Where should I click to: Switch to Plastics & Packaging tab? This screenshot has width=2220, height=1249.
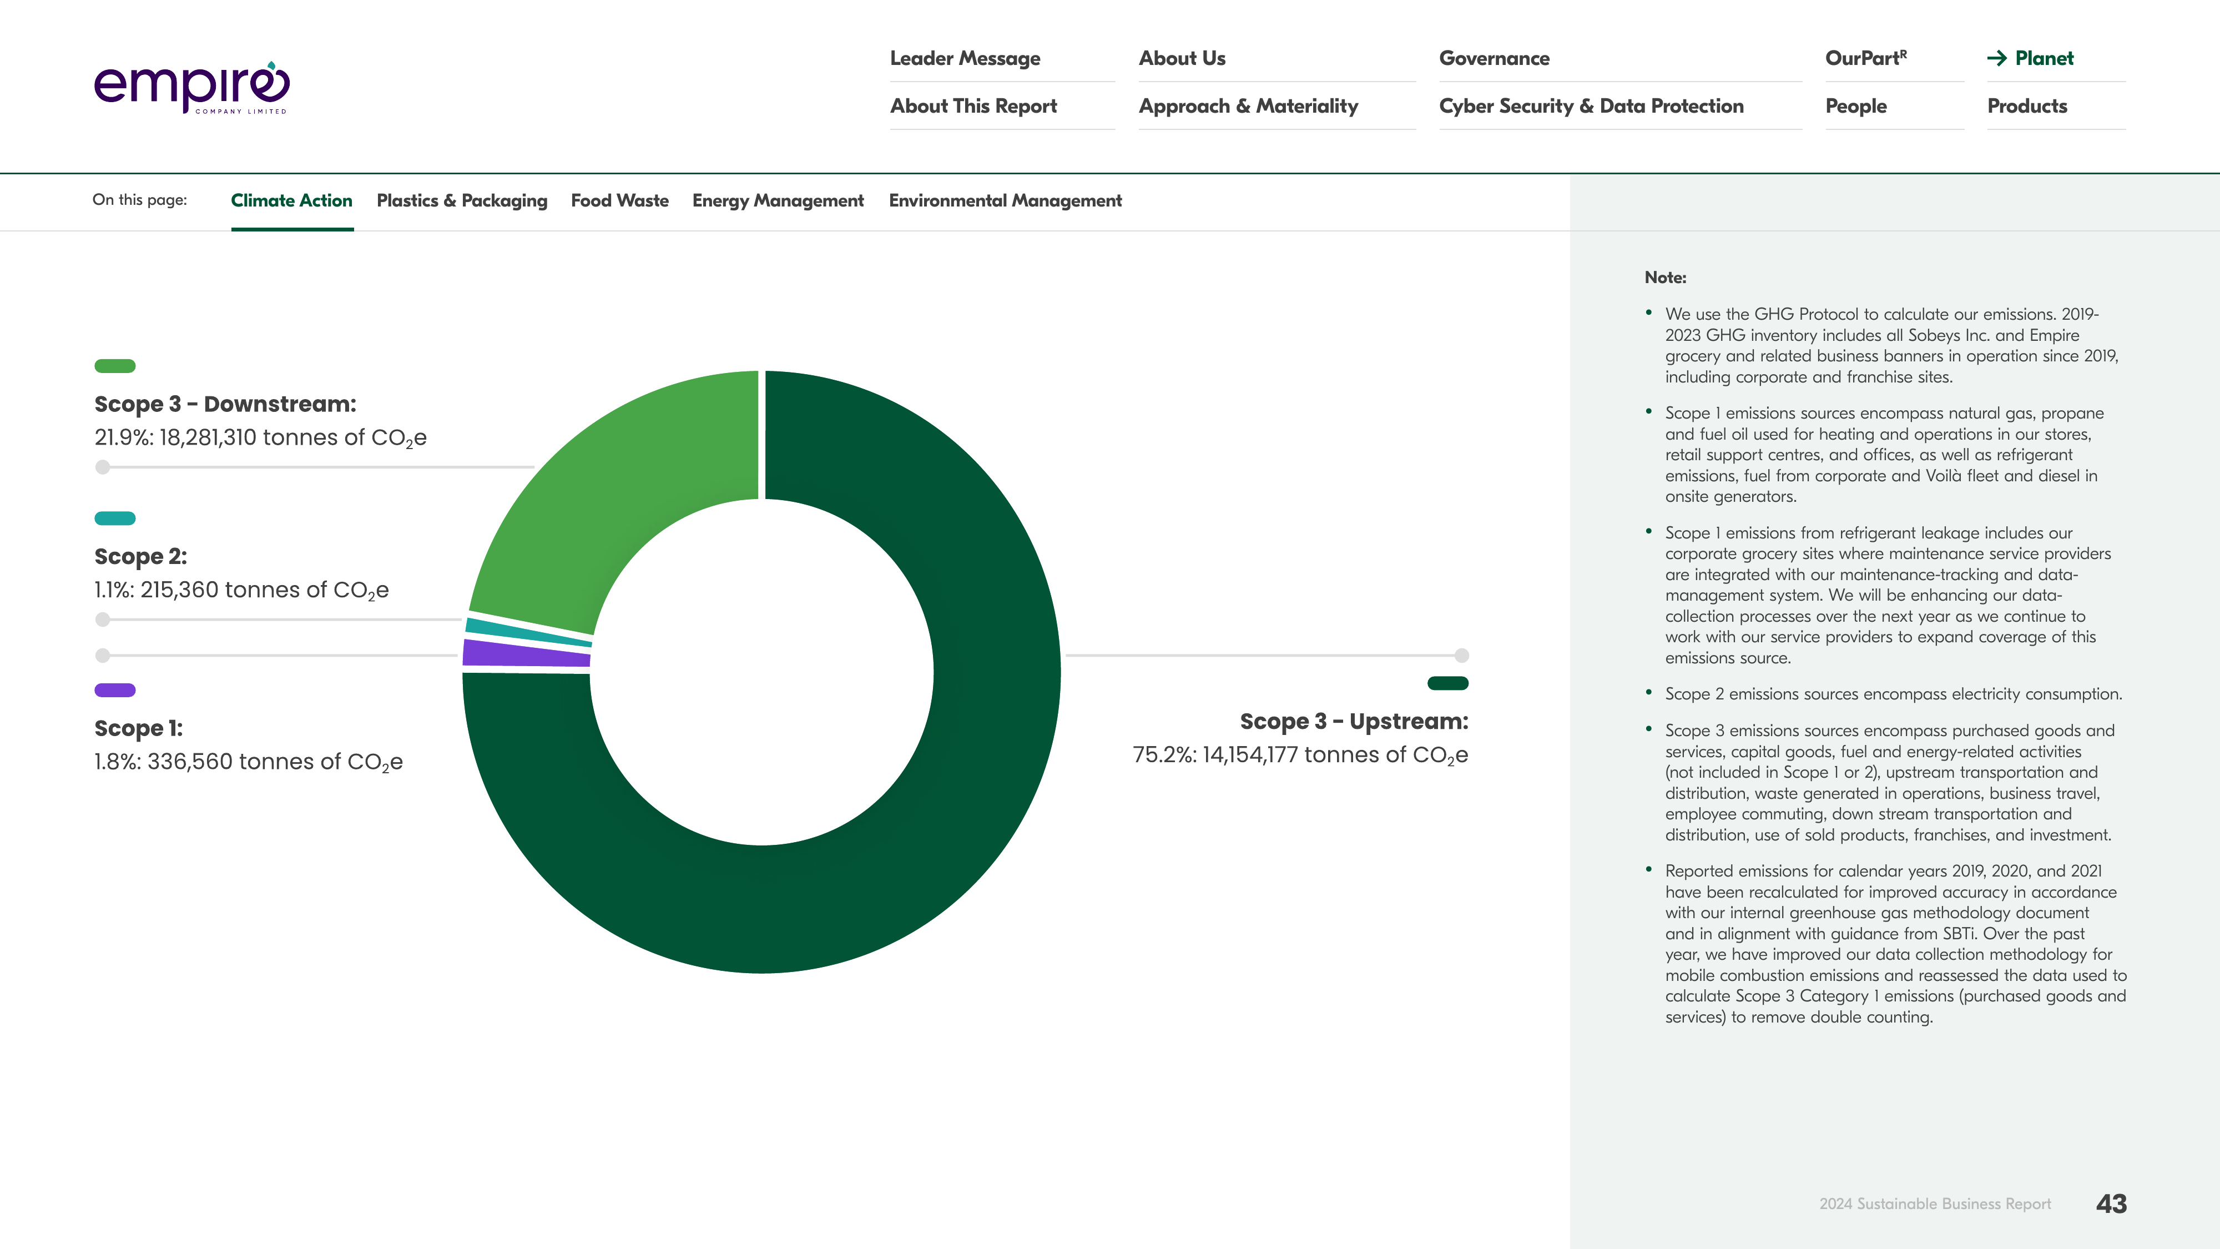pos(462,201)
